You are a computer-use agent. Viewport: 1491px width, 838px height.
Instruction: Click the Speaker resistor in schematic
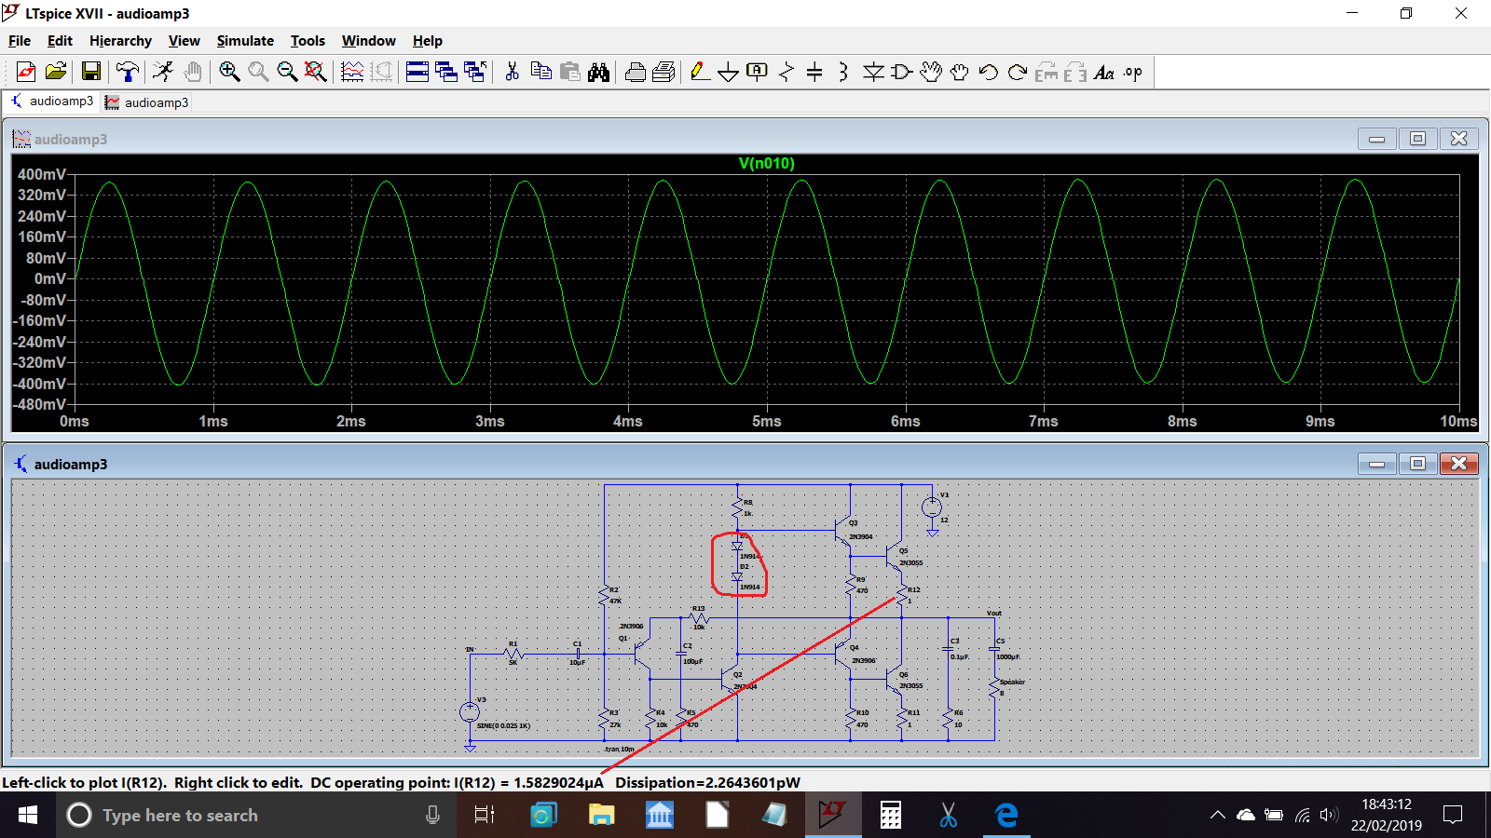pos(994,687)
